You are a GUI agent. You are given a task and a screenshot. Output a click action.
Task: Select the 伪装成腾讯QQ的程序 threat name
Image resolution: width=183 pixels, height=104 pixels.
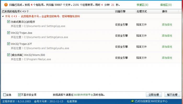[x=23, y=22]
